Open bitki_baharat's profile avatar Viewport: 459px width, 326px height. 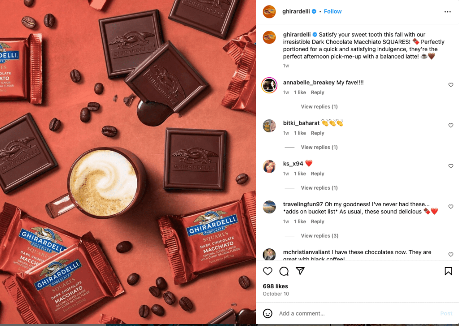click(x=269, y=126)
